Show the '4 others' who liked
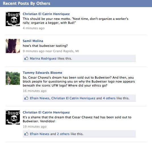152x143 pixels. click(109, 98)
